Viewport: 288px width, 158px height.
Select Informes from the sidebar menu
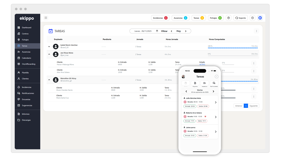point(26,114)
